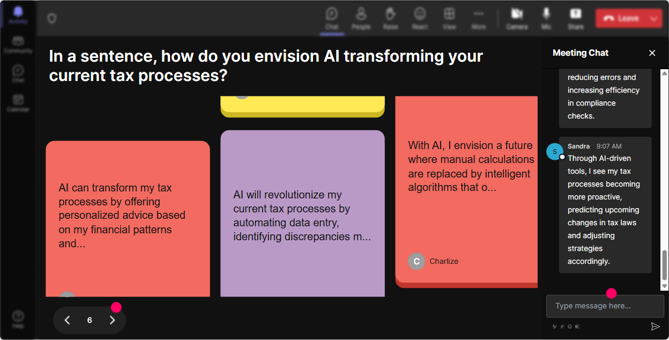The height and width of the screenshot is (340, 669).
Task: Attach a file to chat message
Action: [x=562, y=326]
